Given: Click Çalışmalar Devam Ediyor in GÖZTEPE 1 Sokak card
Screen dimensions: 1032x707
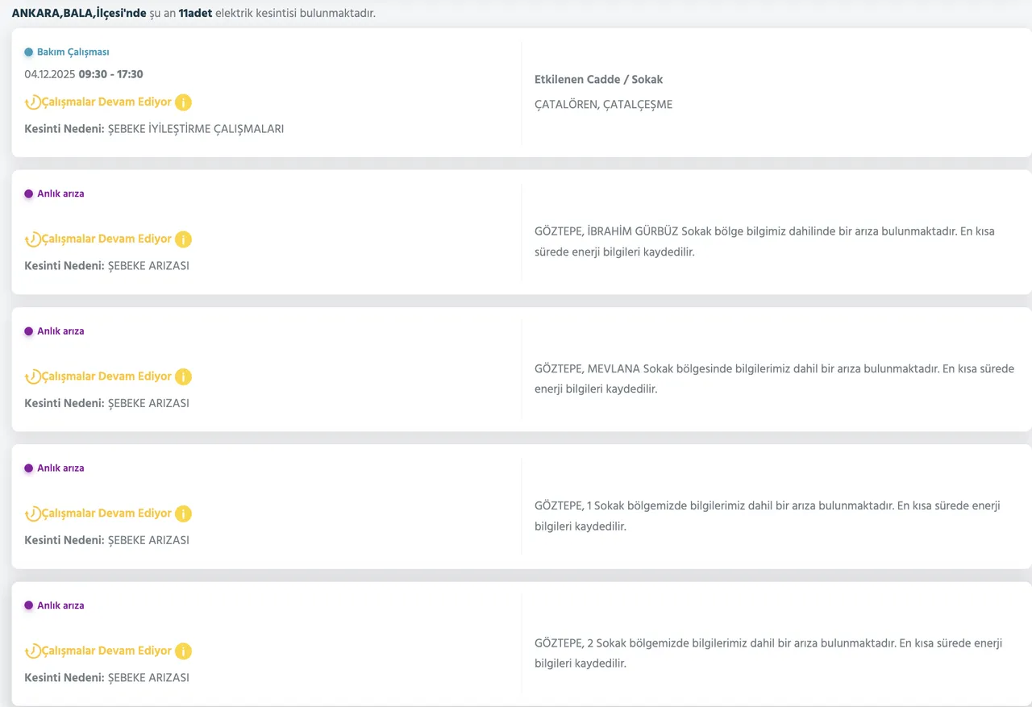Looking at the screenshot, I should point(106,514).
